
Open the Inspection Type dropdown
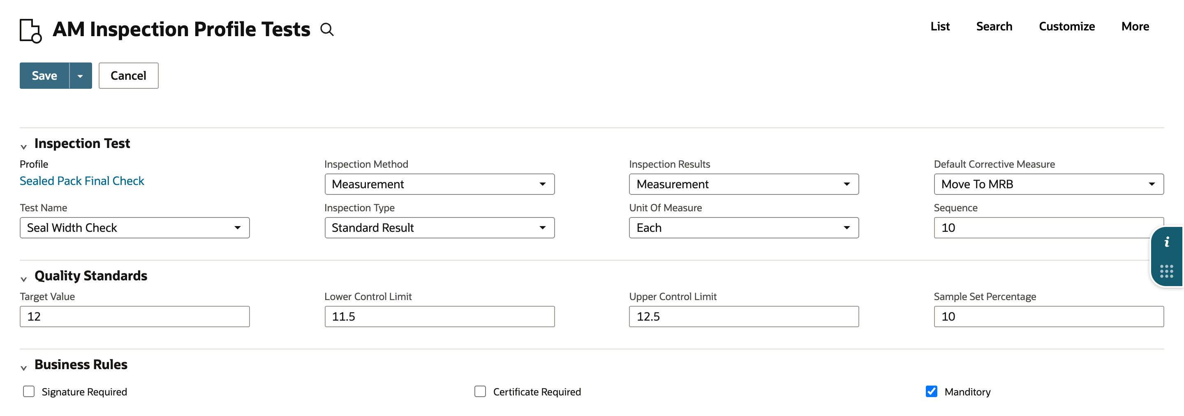pos(439,228)
